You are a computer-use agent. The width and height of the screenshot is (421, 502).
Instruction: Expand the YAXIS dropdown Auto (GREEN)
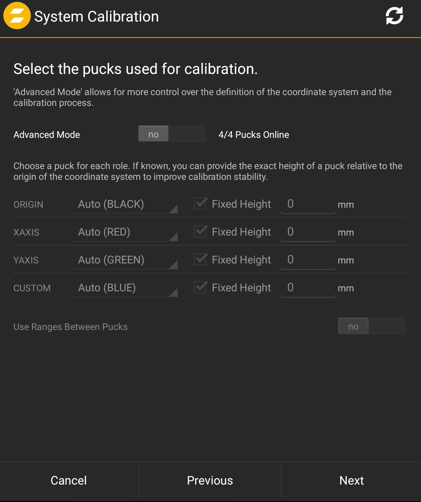(x=125, y=260)
